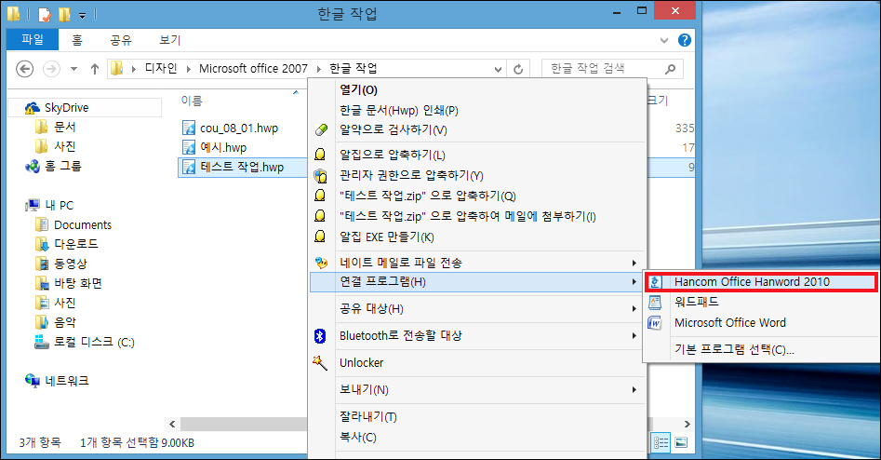The image size is (881, 460).
Task: Expand 보내기(N) submenu
Action: coord(477,390)
